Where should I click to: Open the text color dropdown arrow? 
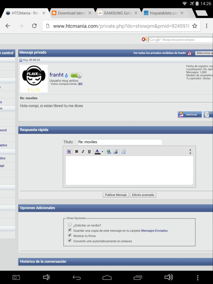pos(103,152)
